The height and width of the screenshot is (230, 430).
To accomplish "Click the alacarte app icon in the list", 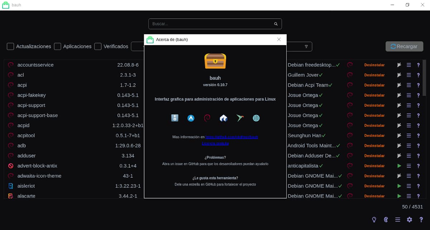I will (x=11, y=196).
